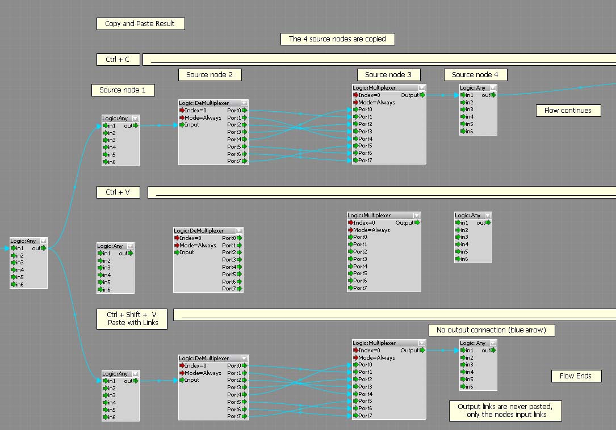This screenshot has width=616, height=430.
Task: Click Port2 input on Paste with Links Multiplexer
Action: tap(355, 380)
